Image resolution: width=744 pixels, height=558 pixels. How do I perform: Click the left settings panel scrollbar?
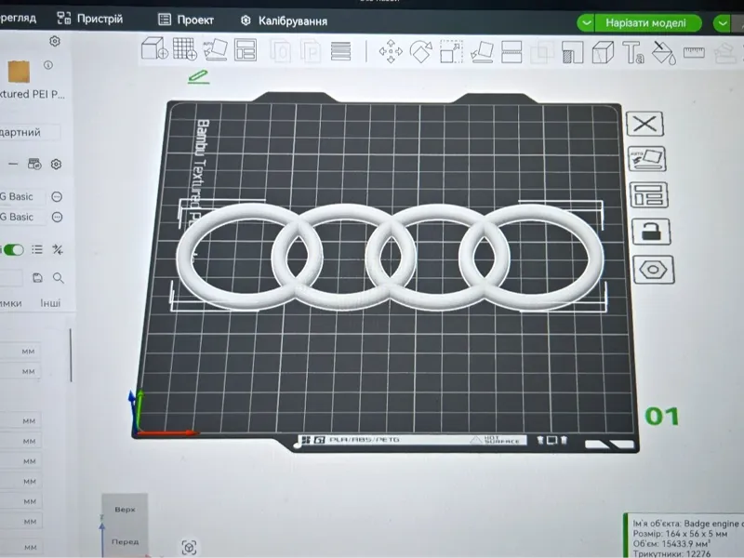click(71, 355)
